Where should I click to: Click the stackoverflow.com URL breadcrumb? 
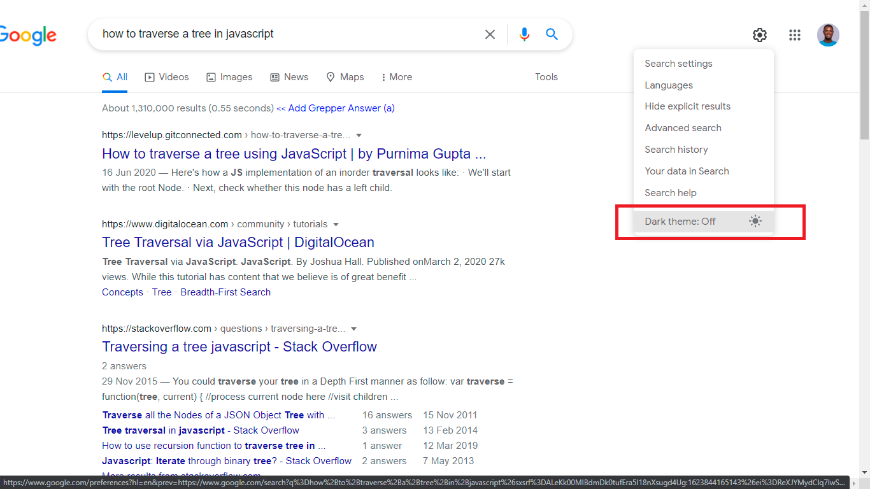pyautogui.click(x=224, y=329)
